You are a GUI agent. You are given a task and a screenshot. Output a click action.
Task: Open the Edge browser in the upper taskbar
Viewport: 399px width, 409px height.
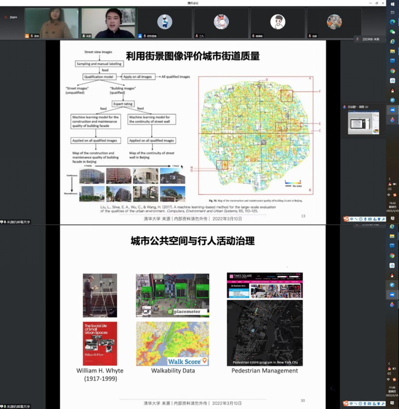[393, 23]
